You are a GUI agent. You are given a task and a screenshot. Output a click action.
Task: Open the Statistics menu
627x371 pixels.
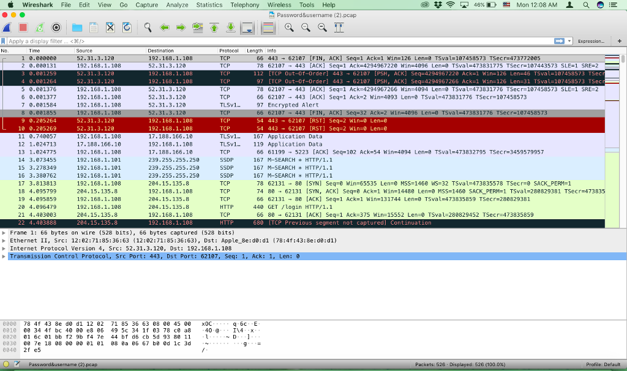coord(209,4)
